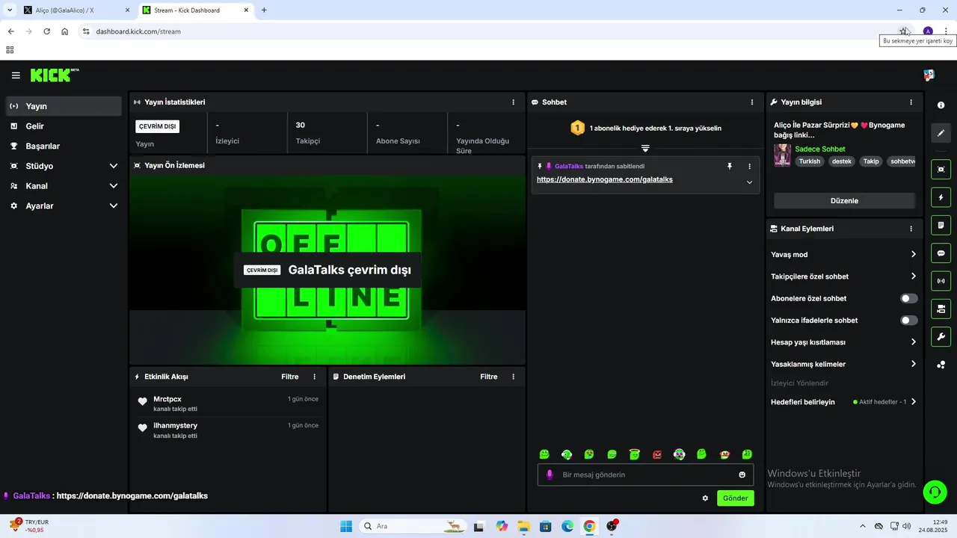Open a new browser tab
This screenshot has width=957, height=538.
coord(264,10)
